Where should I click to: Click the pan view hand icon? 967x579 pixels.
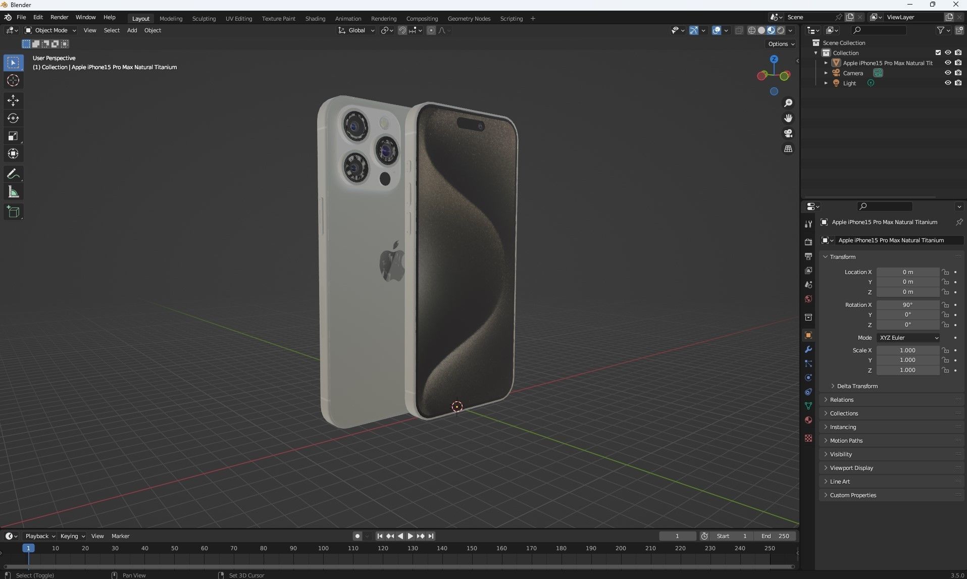[x=788, y=118]
